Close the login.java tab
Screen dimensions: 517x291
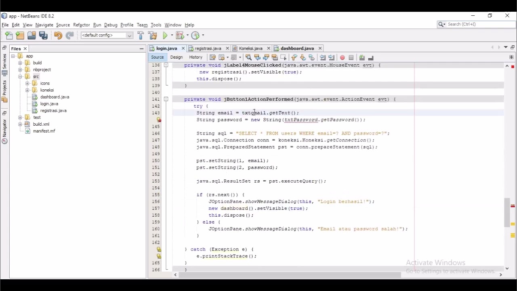183,48
